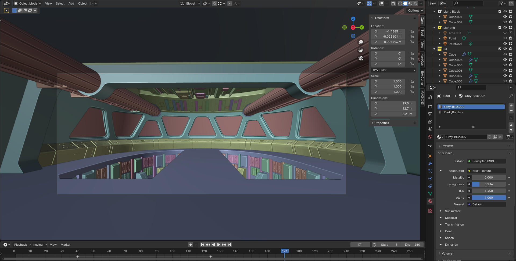Image resolution: width=516 pixels, height=261 pixels.
Task: Pin the Floor material properties panel
Action: click(511, 96)
